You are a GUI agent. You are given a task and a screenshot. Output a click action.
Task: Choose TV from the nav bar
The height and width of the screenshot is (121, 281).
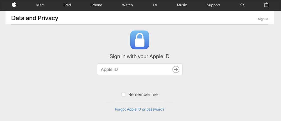[x=155, y=5]
